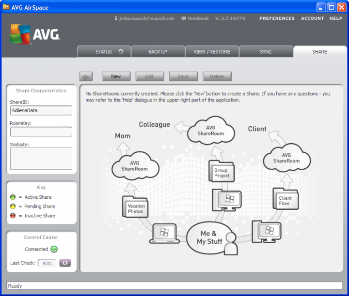Viewport: 349px width, 296px height.
Task: Click the Share Characteristics heading
Action: coord(41,90)
